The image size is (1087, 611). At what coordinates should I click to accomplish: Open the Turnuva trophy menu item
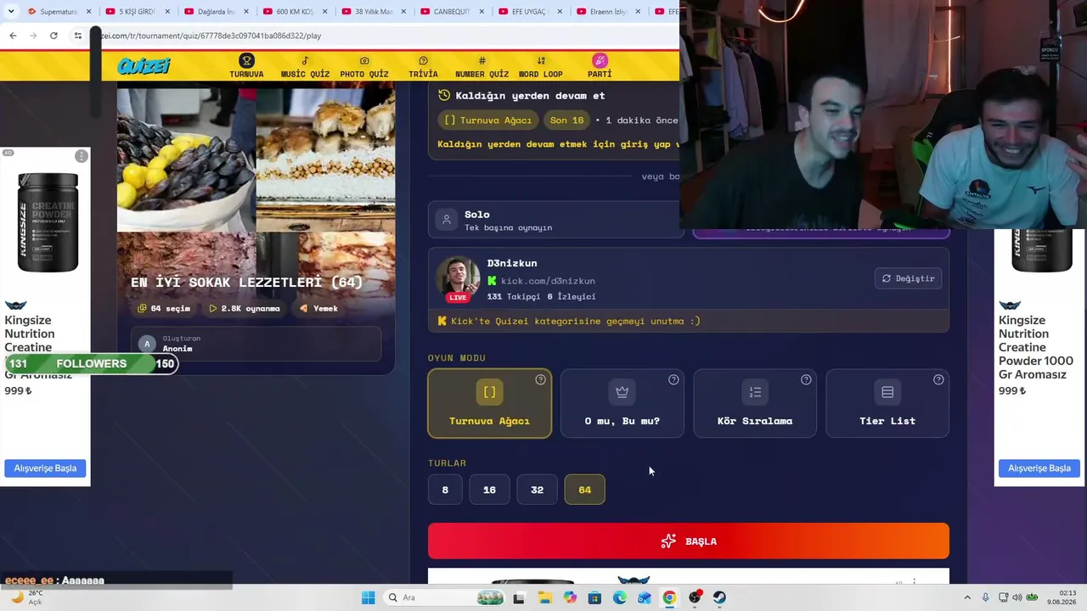click(x=246, y=66)
